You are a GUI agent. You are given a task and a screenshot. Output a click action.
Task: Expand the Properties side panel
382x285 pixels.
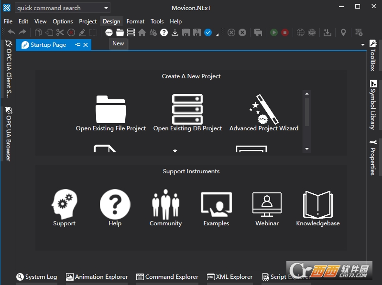point(373,158)
